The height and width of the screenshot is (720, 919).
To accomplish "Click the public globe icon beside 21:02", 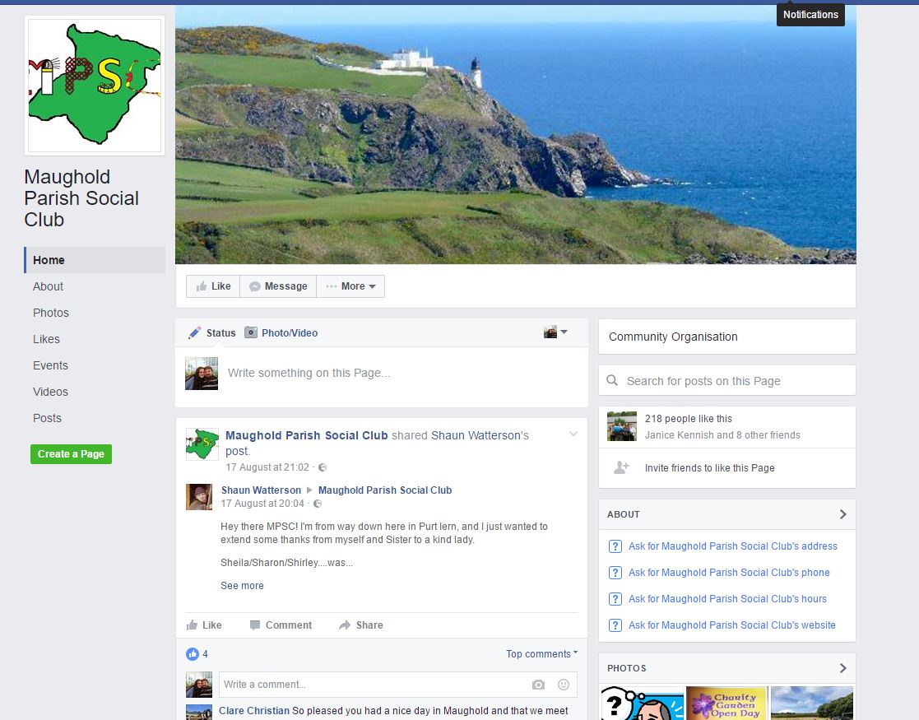I will (x=323, y=467).
